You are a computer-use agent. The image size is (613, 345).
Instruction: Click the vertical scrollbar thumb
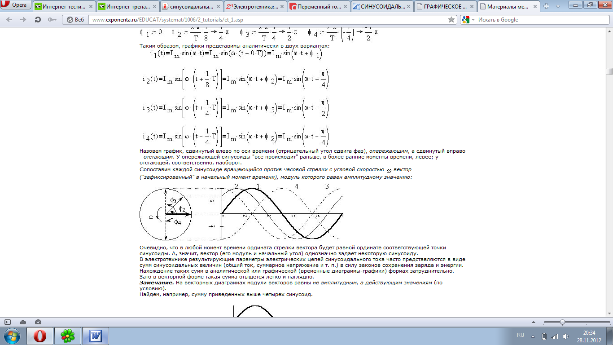click(609, 71)
